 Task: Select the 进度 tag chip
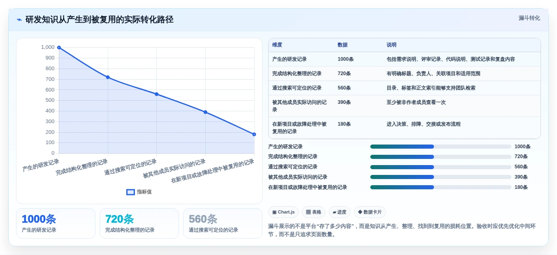coord(339,212)
